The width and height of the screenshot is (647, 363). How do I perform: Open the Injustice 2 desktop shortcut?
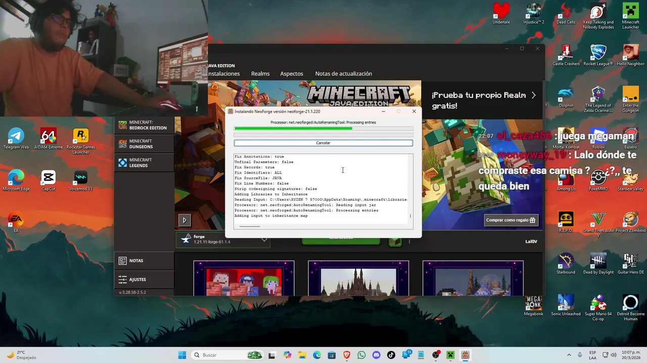(x=533, y=14)
